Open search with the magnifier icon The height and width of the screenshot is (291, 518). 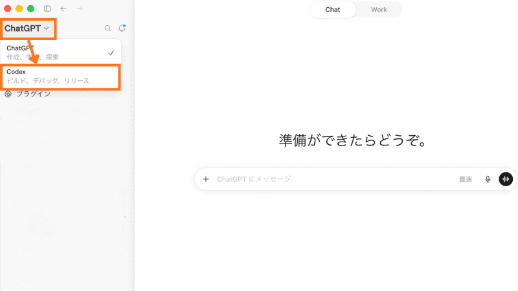point(107,28)
